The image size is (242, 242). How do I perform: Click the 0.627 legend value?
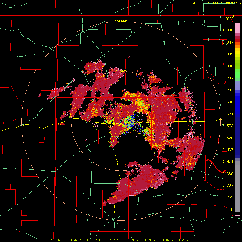[228, 114]
